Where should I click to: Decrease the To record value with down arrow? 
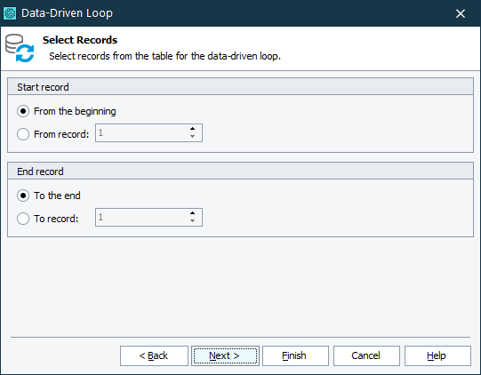tap(192, 220)
